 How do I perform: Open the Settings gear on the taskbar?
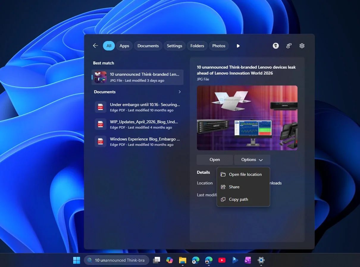click(261, 260)
